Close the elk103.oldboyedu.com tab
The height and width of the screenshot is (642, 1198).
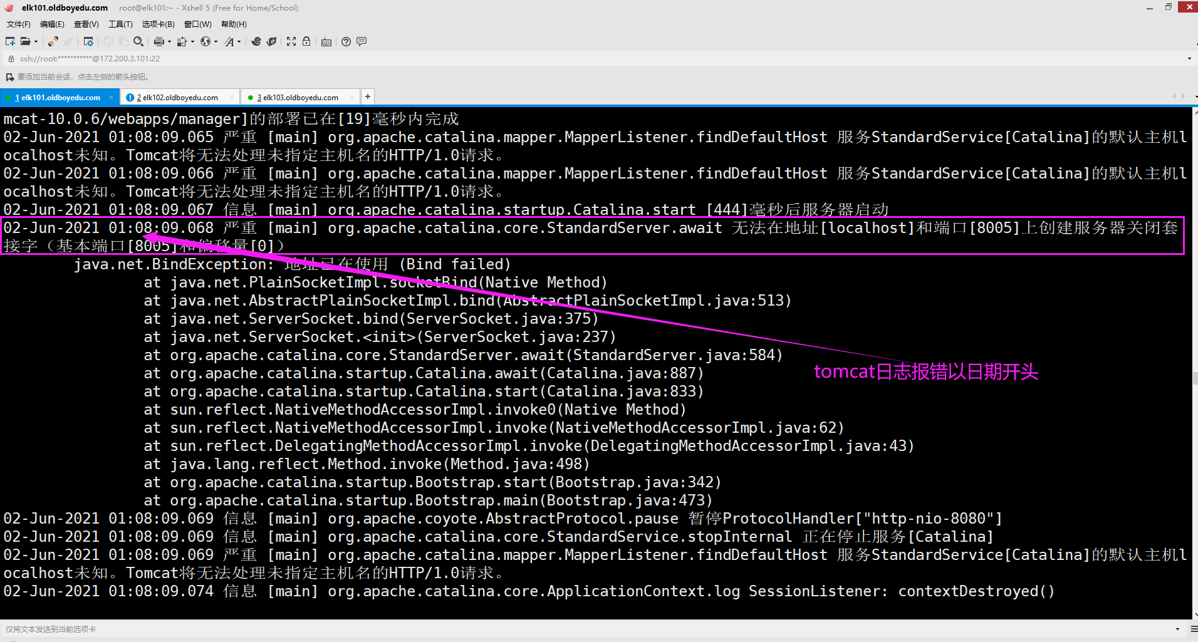point(352,98)
